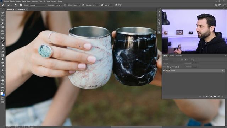Toggle layer filter on/off switch
The image size is (227, 128).
pyautogui.click(x=199, y=59)
